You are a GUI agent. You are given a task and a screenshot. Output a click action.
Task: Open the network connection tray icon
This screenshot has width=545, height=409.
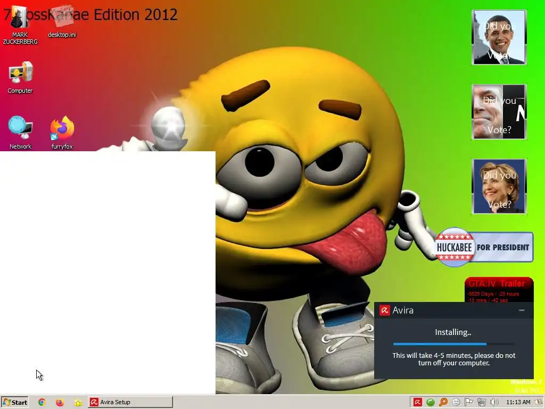pyautogui.click(x=481, y=403)
